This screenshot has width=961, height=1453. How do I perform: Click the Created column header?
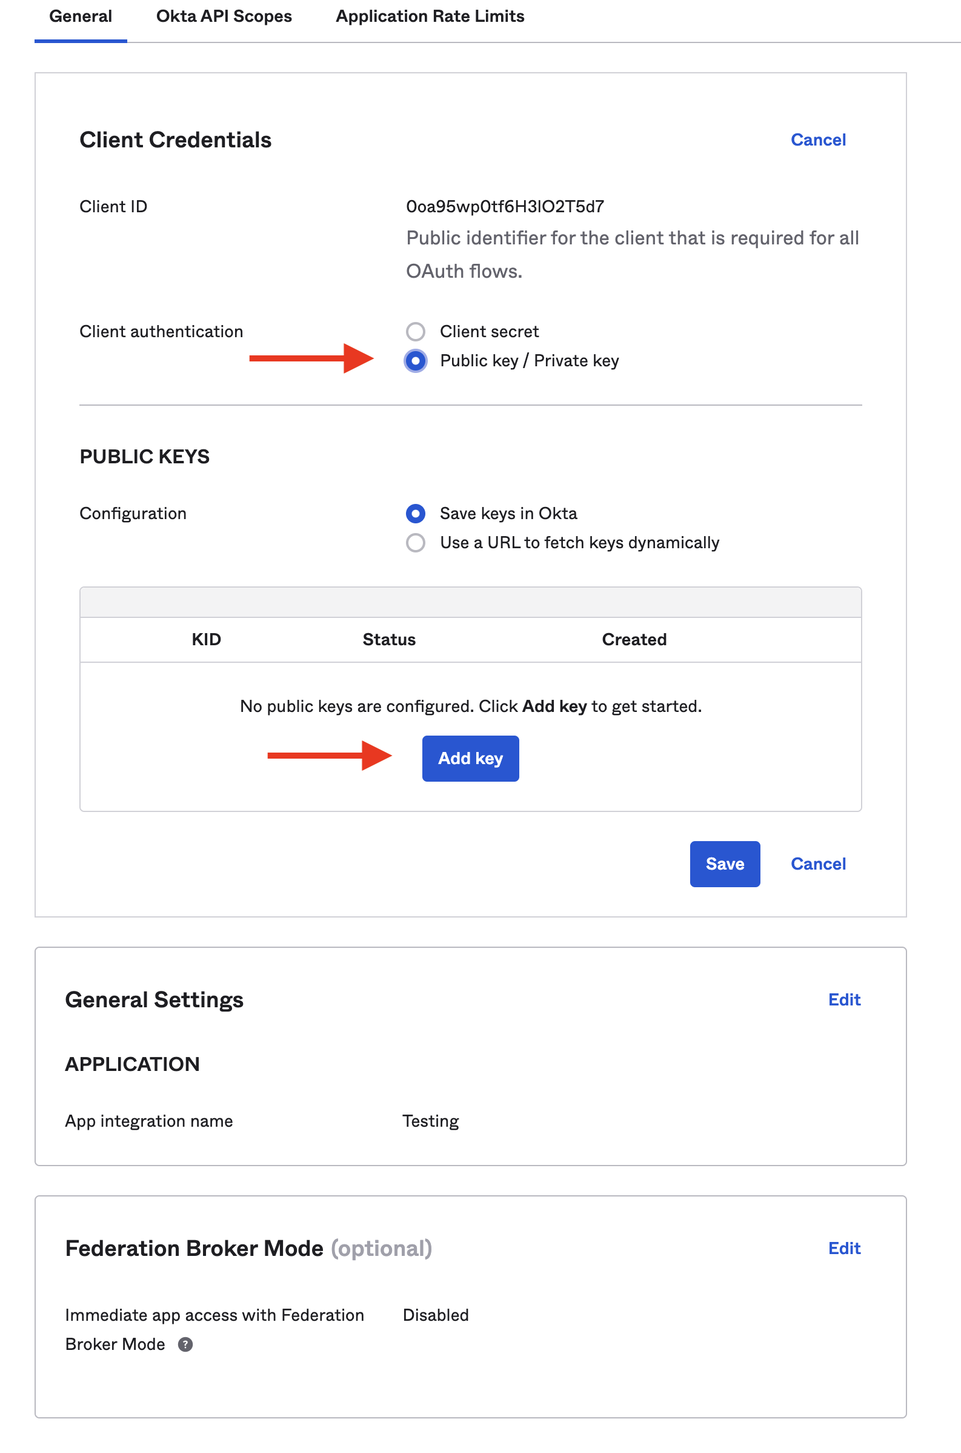(x=634, y=639)
